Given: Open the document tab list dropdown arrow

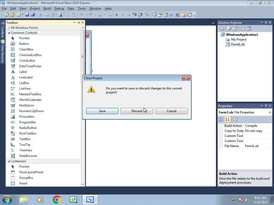Looking at the screenshot, I should pyautogui.click(x=213, y=23).
